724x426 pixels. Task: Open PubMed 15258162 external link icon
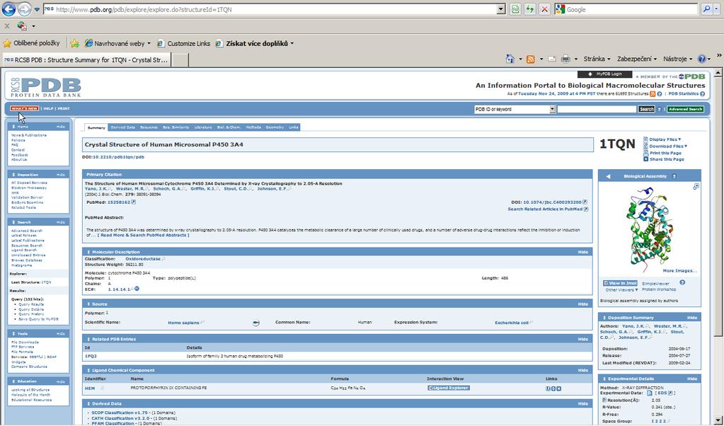[x=134, y=202]
